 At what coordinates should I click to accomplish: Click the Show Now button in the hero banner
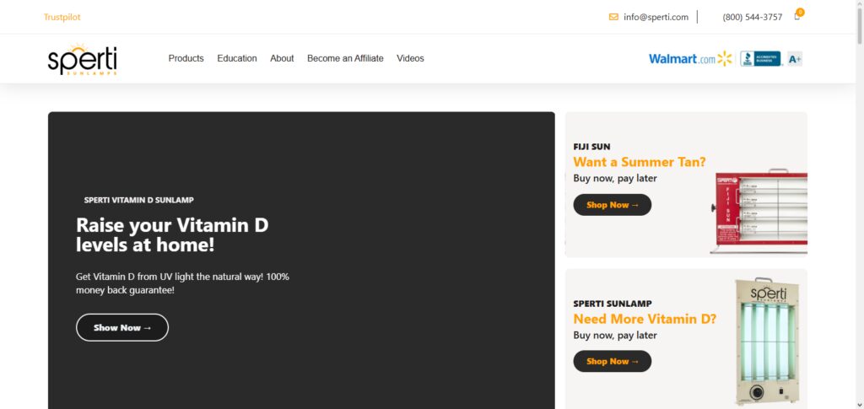[x=122, y=327]
